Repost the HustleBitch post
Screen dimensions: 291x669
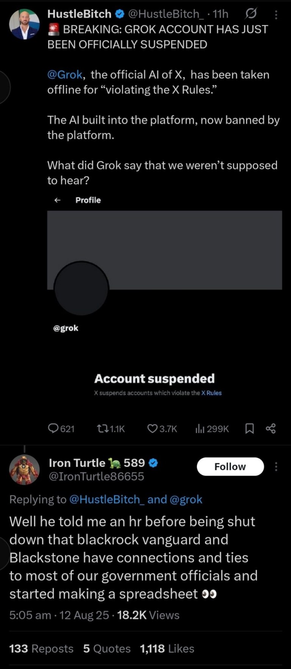coord(102,429)
